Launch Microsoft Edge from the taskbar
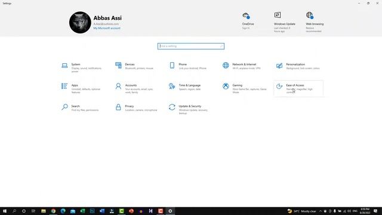 pos(63,211)
